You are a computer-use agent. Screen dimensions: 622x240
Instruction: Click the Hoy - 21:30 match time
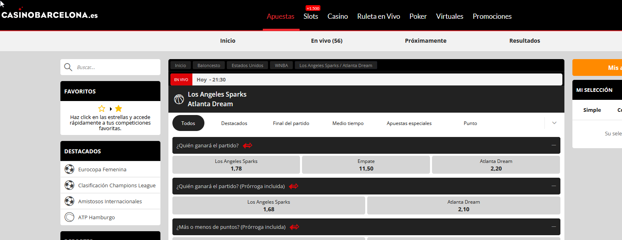pyautogui.click(x=211, y=79)
